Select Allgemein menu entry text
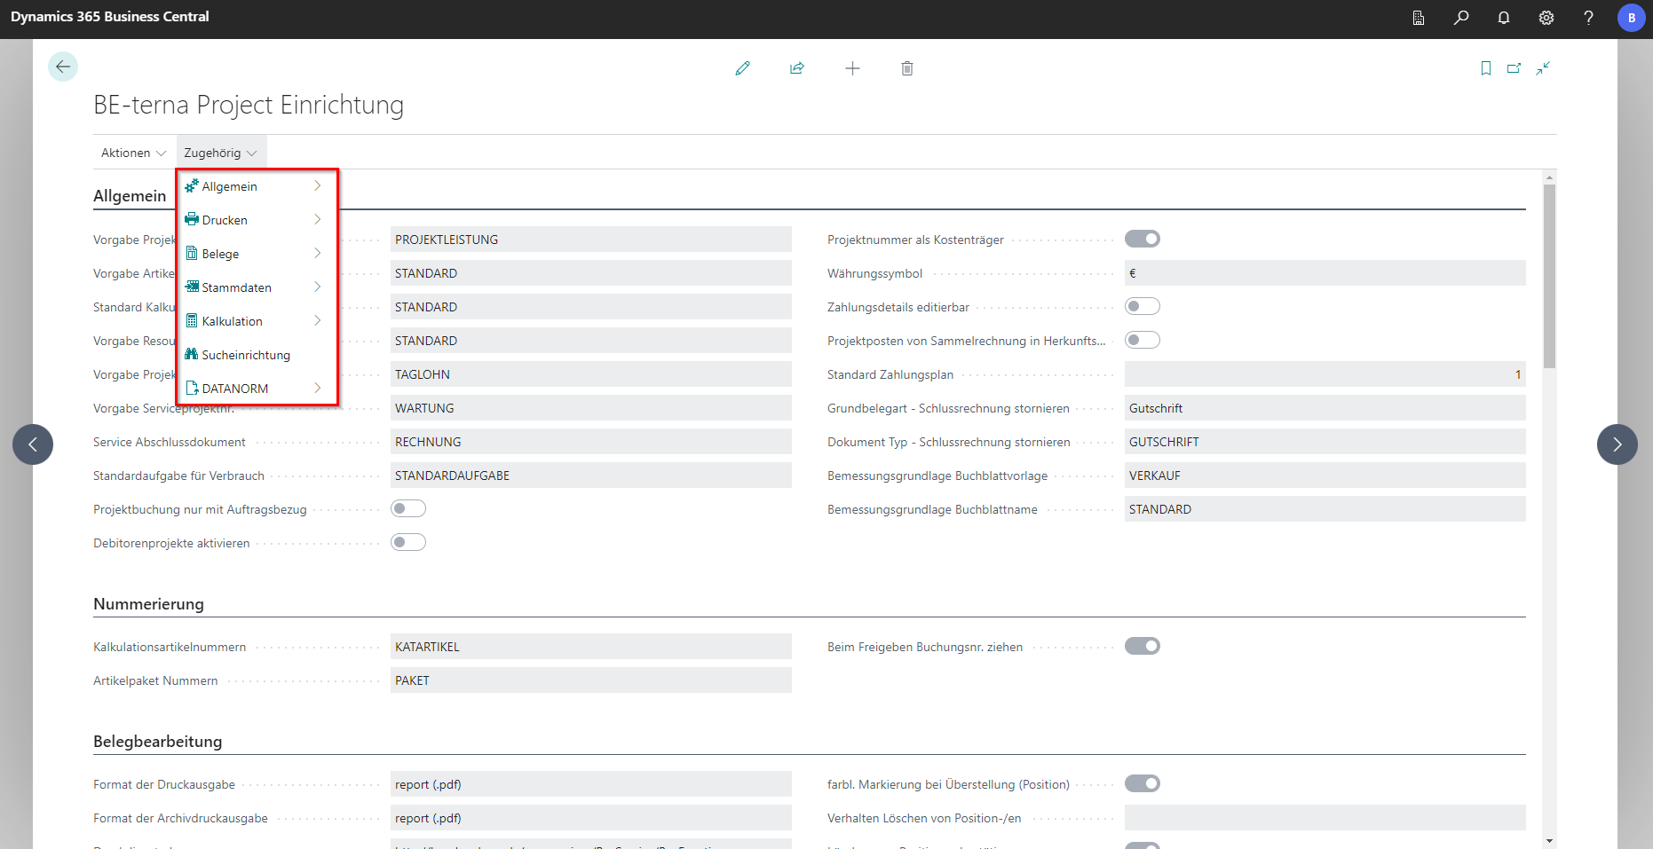 click(x=229, y=186)
